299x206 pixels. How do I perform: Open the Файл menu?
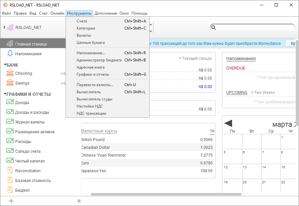click(x=6, y=13)
